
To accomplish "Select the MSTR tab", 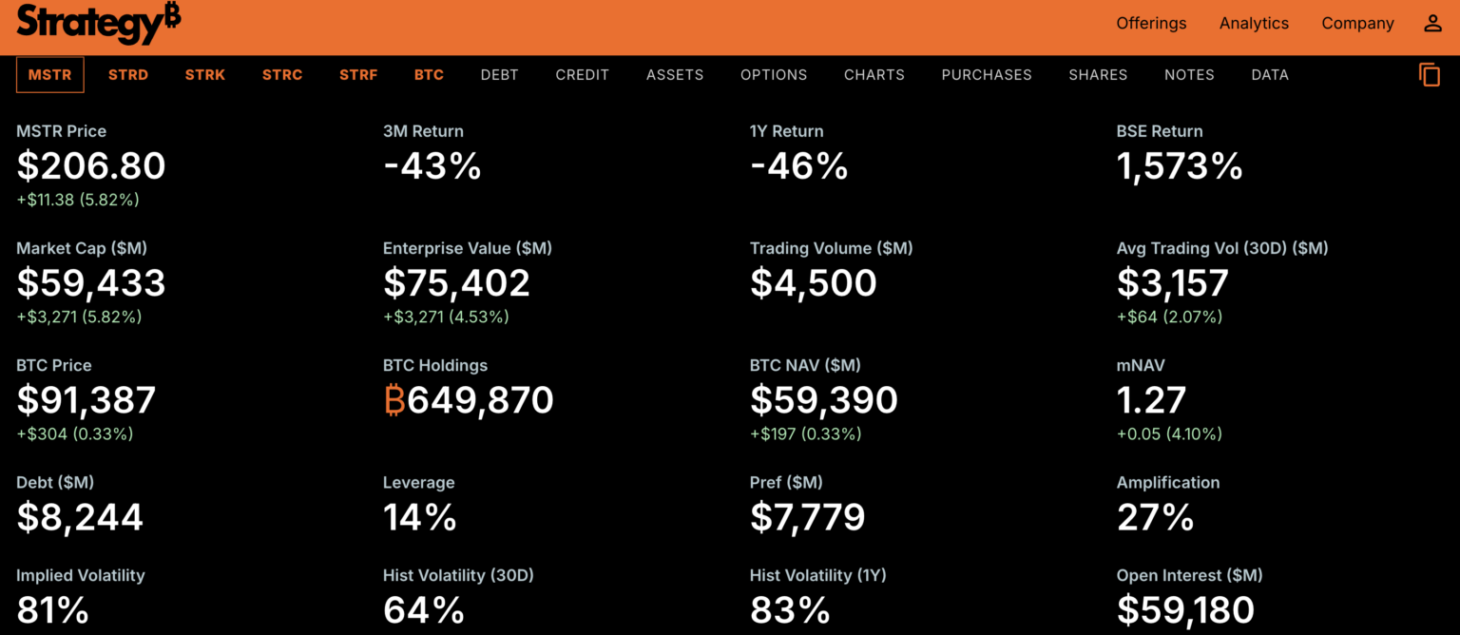I will (50, 75).
